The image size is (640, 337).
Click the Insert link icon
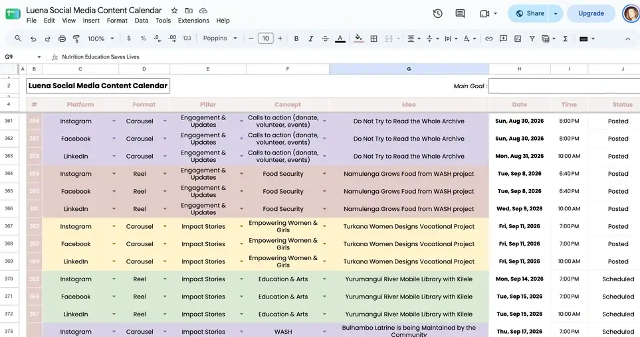pos(488,38)
